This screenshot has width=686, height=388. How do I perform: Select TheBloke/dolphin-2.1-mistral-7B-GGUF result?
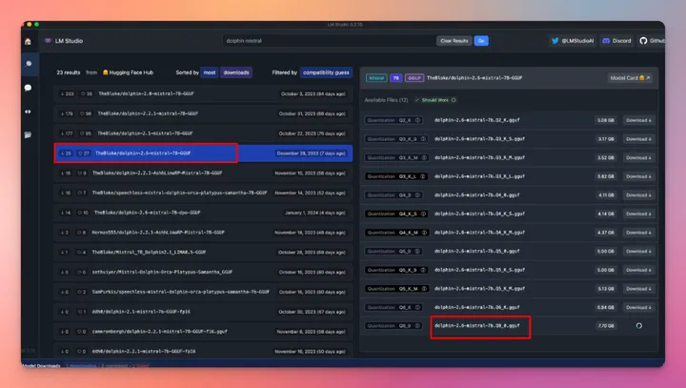[203, 133]
